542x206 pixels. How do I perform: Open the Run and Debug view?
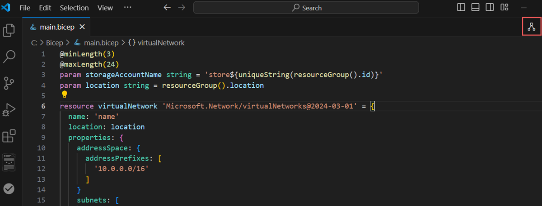9,109
